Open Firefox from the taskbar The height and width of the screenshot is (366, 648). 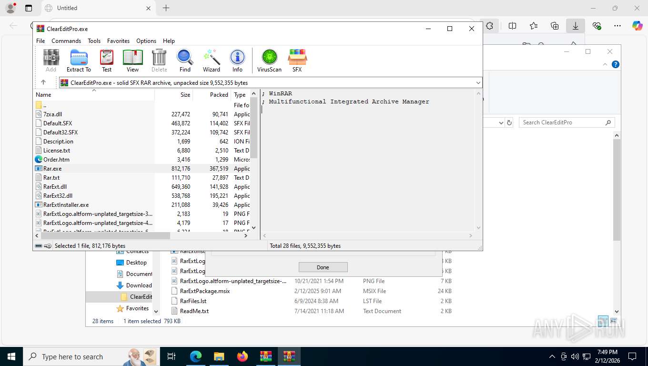[243, 356]
